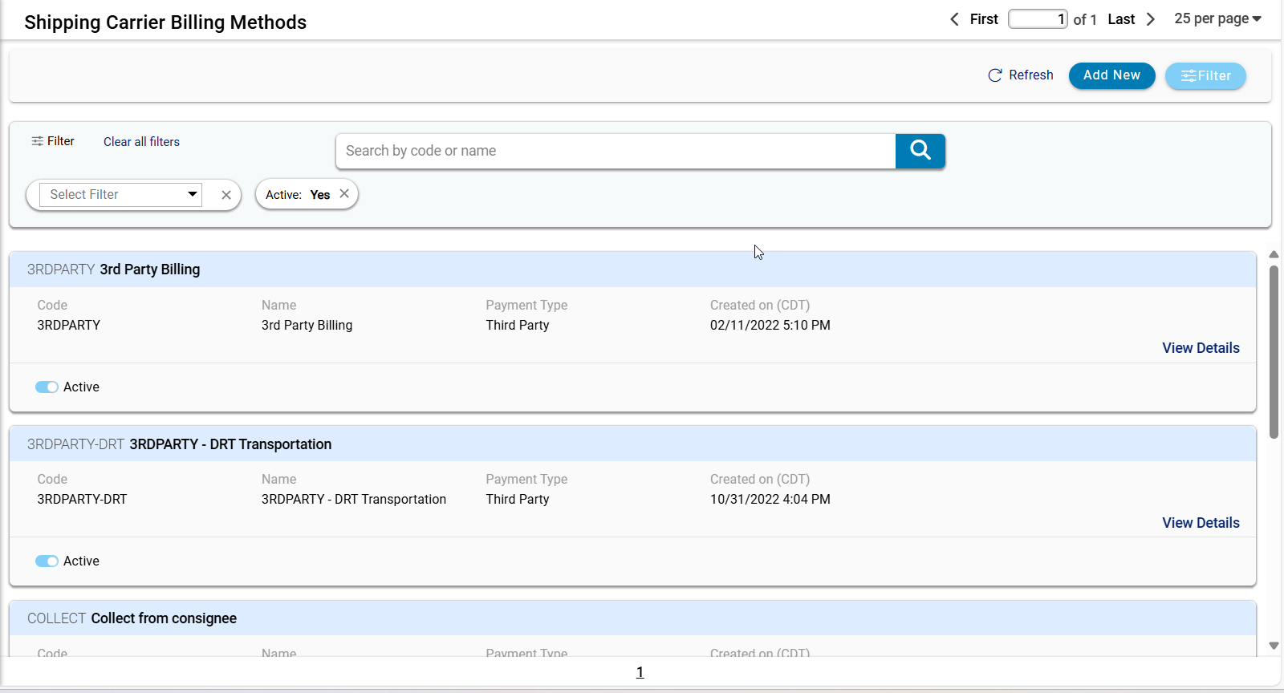View Details of 3RDPARTY-DRT Transportation
1284x693 pixels.
(1201, 523)
